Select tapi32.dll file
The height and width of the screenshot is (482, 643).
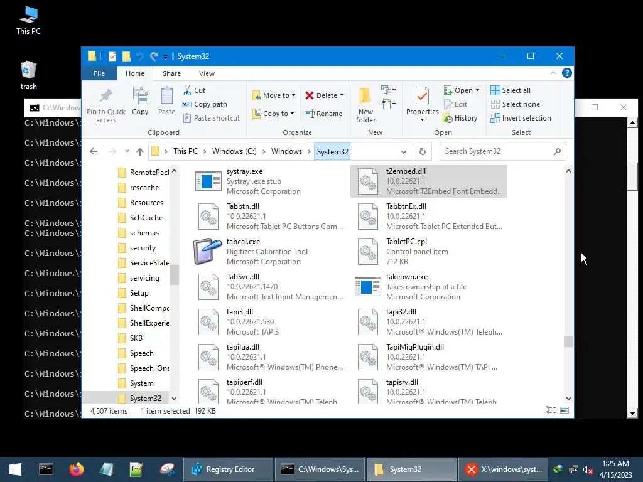pyautogui.click(x=428, y=322)
